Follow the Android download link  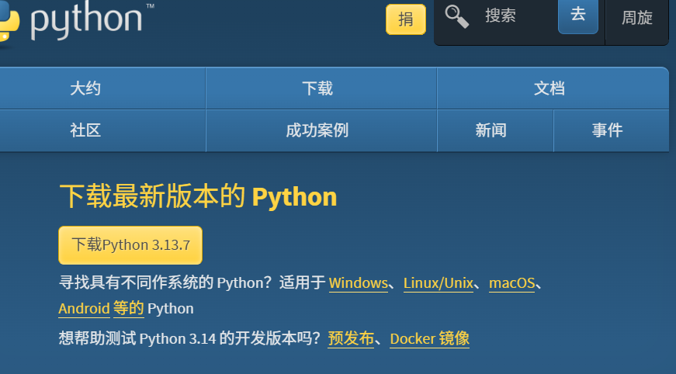84,309
